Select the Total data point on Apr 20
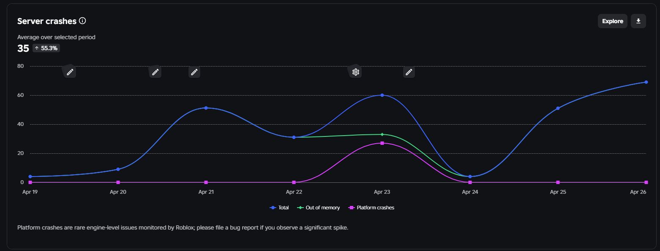Image resolution: width=660 pixels, height=251 pixels. click(x=118, y=169)
